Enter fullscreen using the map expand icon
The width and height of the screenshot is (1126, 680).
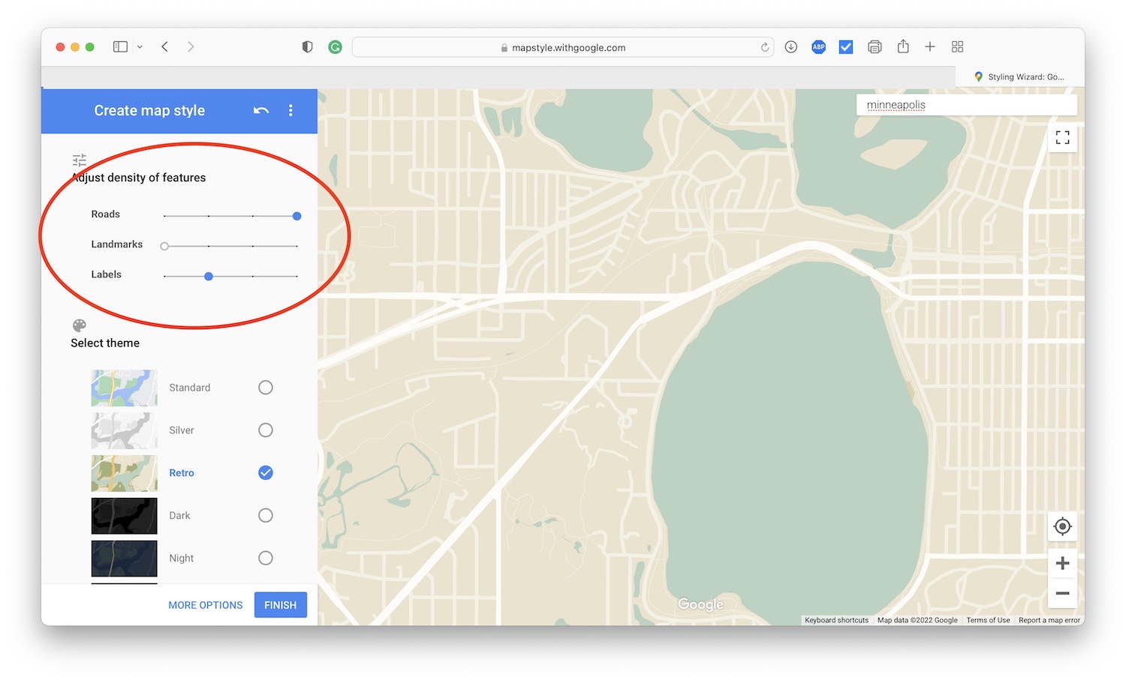coord(1062,138)
